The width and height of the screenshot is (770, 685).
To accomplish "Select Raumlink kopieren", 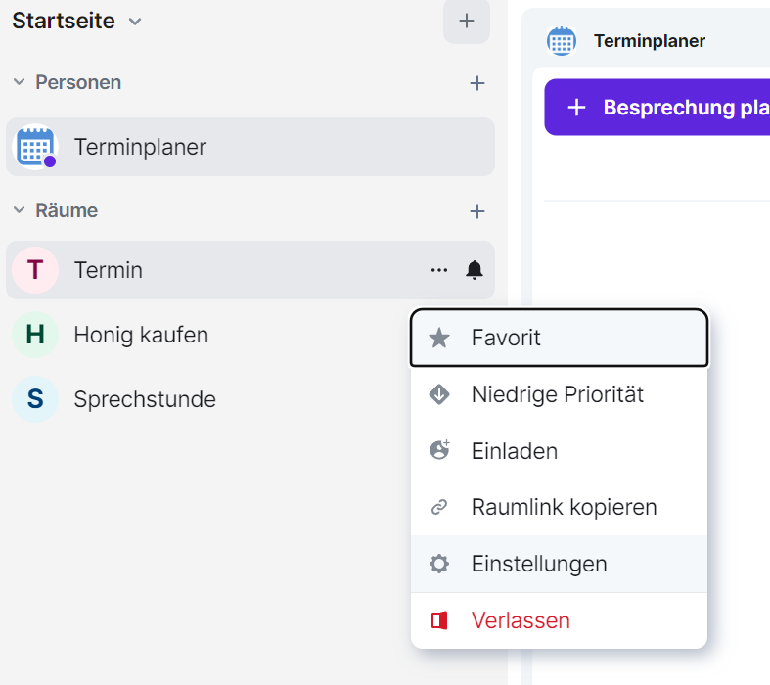I will pyautogui.click(x=559, y=507).
